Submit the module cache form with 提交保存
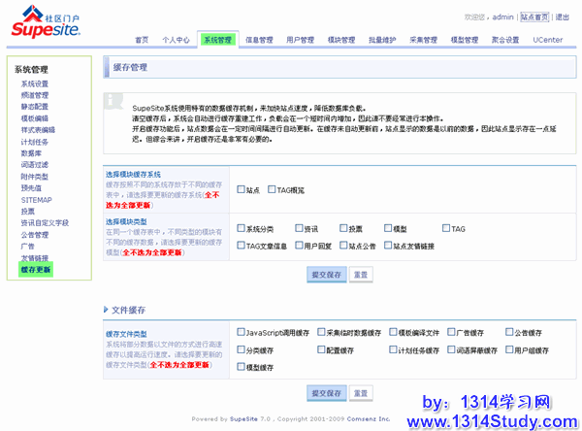 (x=325, y=275)
